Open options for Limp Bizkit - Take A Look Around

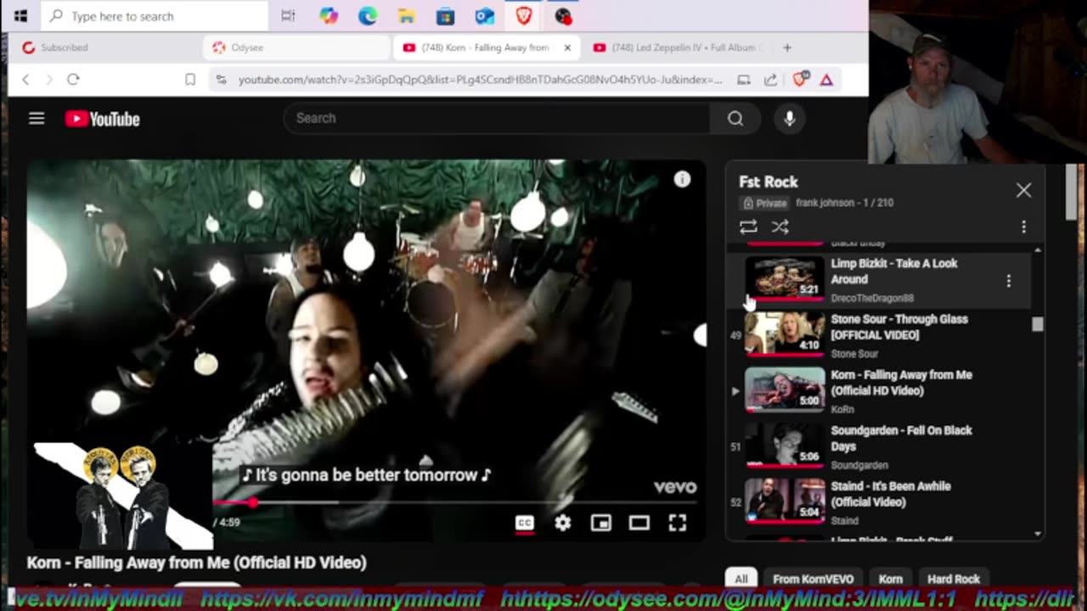click(x=1009, y=281)
